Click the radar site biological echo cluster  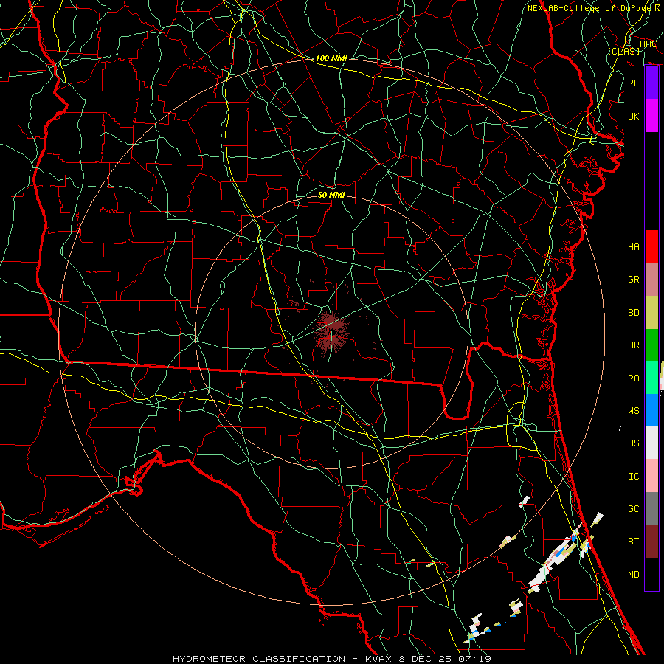pyautogui.click(x=331, y=331)
